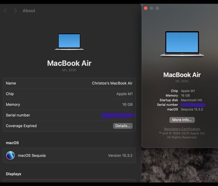218x186 pixels.
Task: Click the MacBook Air image in System Settings
Action: click(69, 42)
